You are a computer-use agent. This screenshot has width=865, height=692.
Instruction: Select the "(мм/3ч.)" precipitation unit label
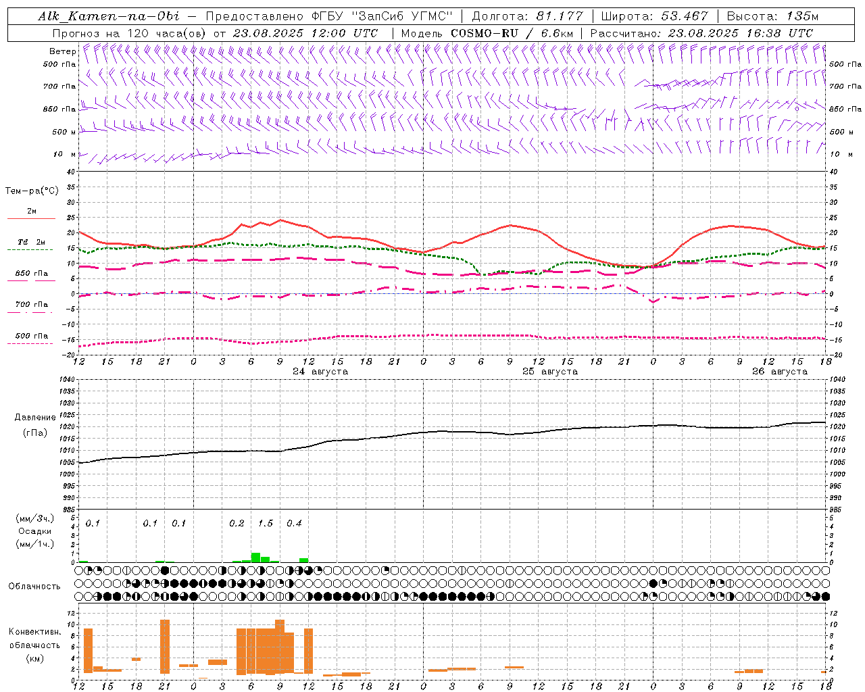(35, 518)
